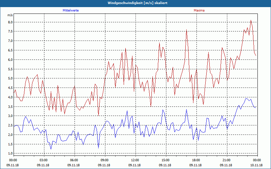The height and width of the screenshot is (169, 271).
Task: Click the 15:00 time axis label
Action: [166, 160]
